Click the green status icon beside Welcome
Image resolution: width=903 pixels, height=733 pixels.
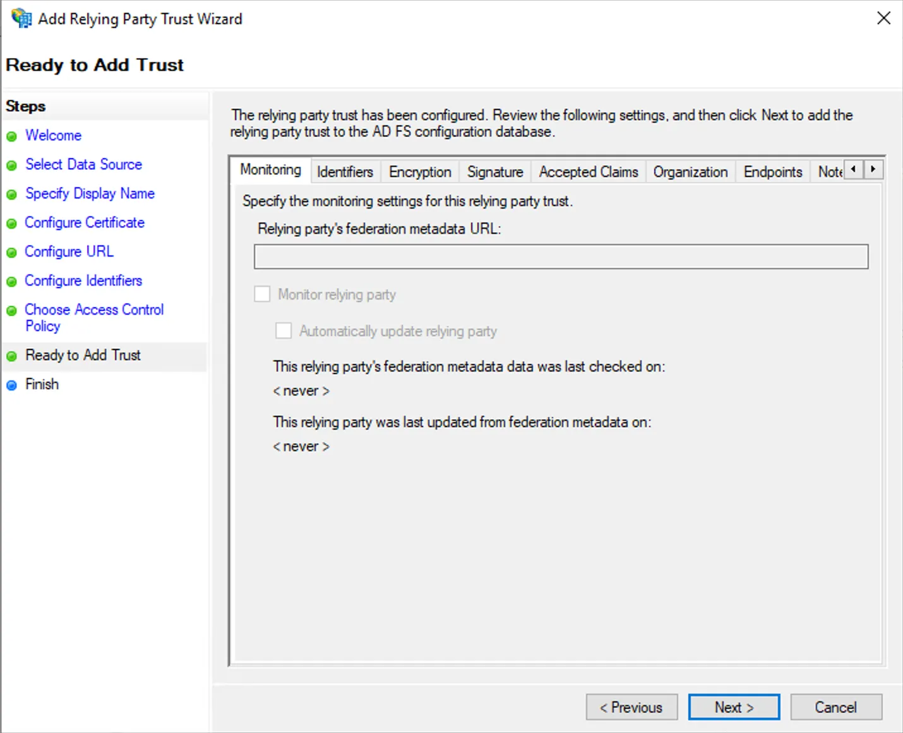point(13,135)
